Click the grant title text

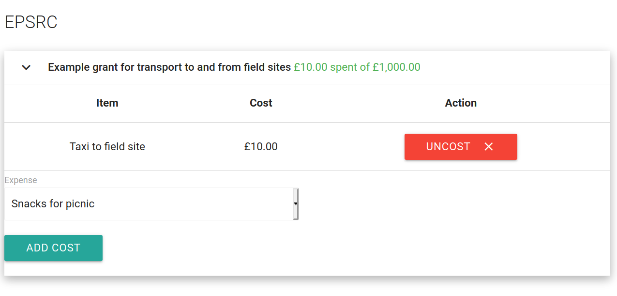pos(168,67)
